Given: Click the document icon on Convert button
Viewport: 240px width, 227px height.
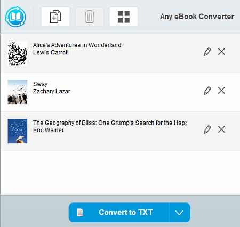Looking at the screenshot, I should (x=80, y=212).
